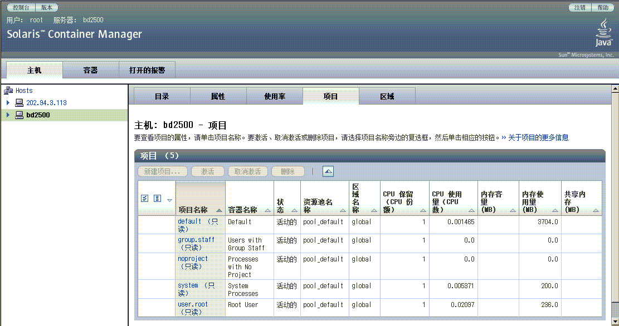The image size is (619, 326).
Task: Open the noproject project link
Action: coord(193,263)
